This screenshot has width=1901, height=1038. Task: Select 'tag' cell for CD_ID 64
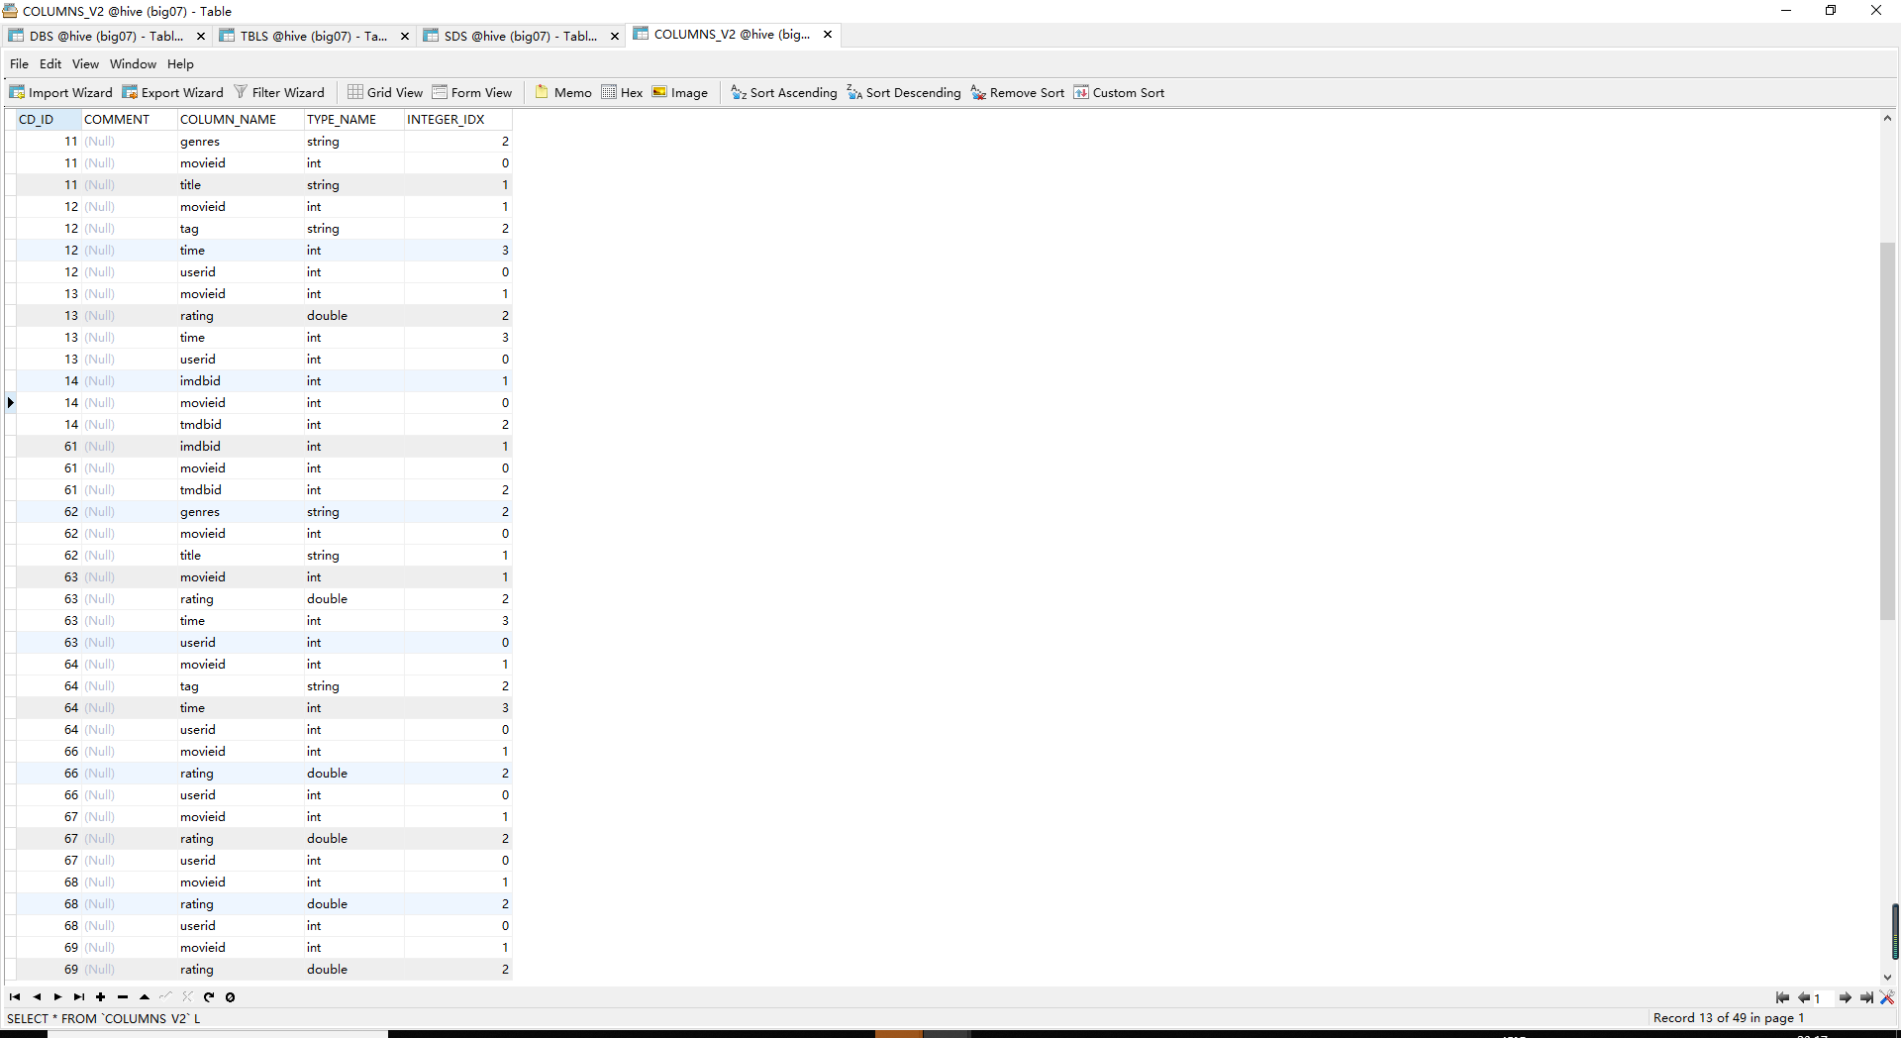pos(241,685)
